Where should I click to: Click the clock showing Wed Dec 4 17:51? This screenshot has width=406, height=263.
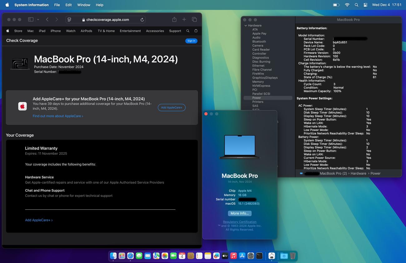(387, 5)
